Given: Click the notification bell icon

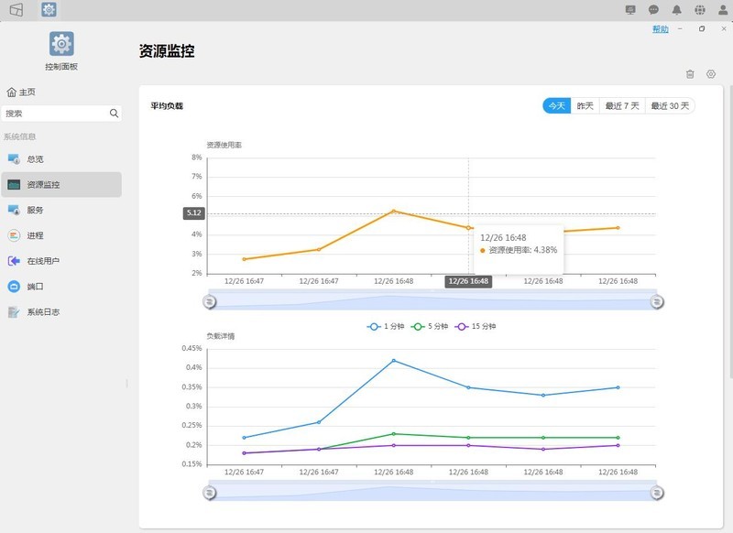Looking at the screenshot, I should 674,9.
